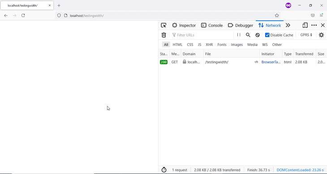Open a new tab
327x174 pixels.
pos(59,6)
